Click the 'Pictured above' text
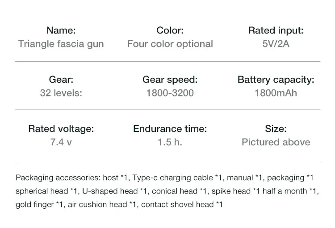Viewport: 335px width, 228px height. (x=276, y=142)
